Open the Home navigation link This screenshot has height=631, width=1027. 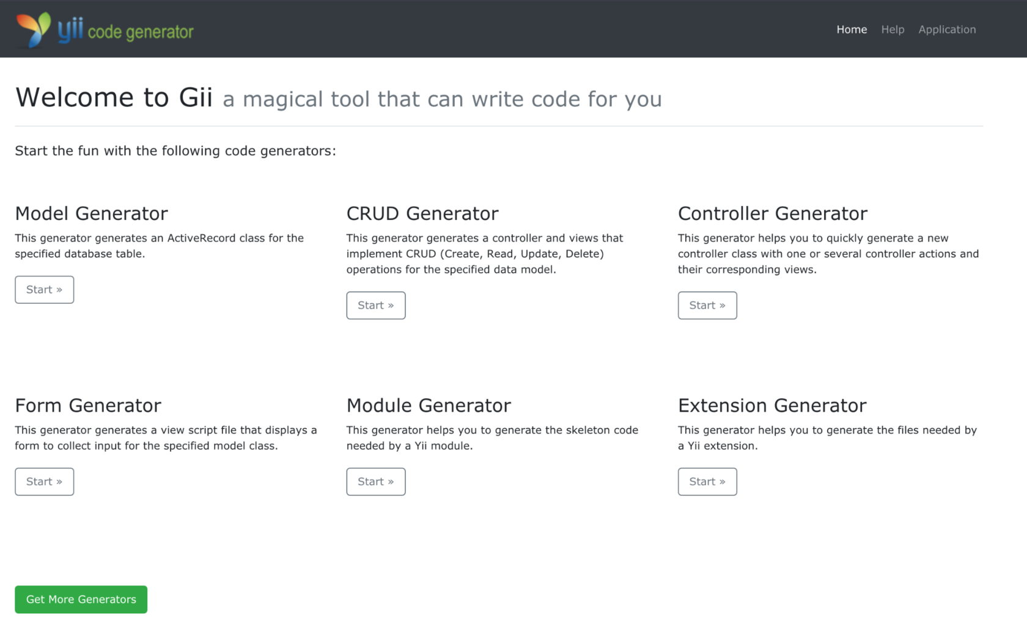pyautogui.click(x=851, y=29)
